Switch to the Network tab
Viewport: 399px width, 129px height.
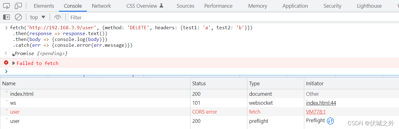pos(101,6)
